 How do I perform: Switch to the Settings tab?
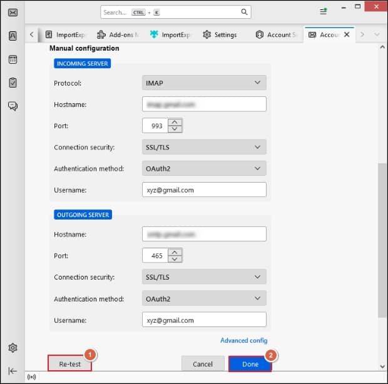[220, 34]
